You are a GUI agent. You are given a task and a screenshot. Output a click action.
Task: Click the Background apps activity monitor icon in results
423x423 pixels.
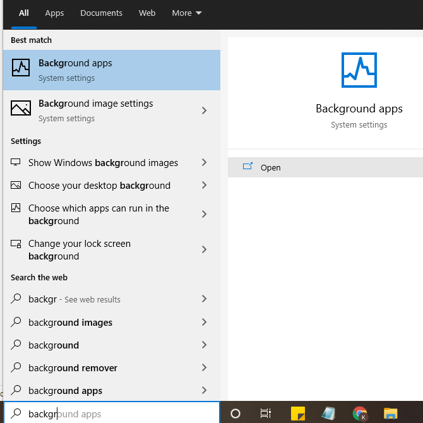(21, 68)
